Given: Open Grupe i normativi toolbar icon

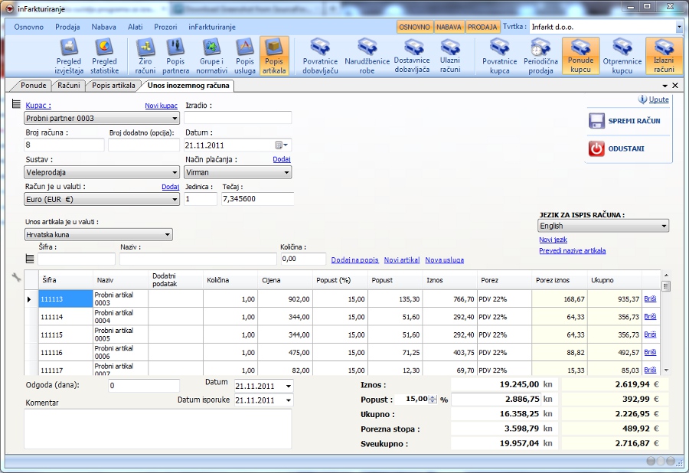Looking at the screenshot, I should (211, 56).
